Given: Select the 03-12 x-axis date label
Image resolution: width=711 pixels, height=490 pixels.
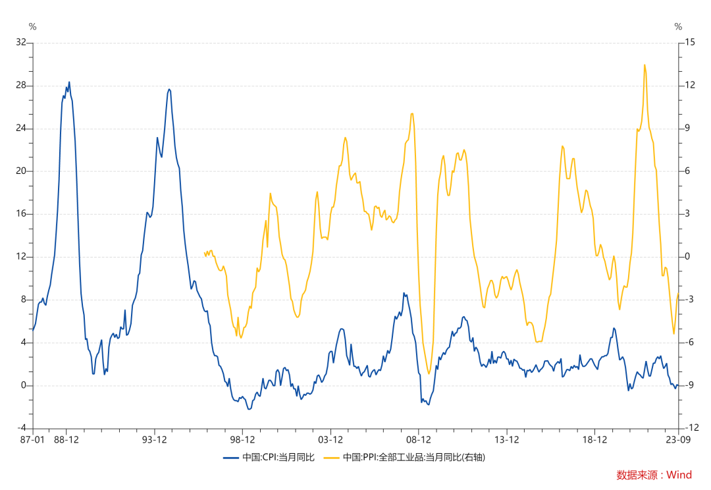Looking at the screenshot, I should click(x=330, y=440).
